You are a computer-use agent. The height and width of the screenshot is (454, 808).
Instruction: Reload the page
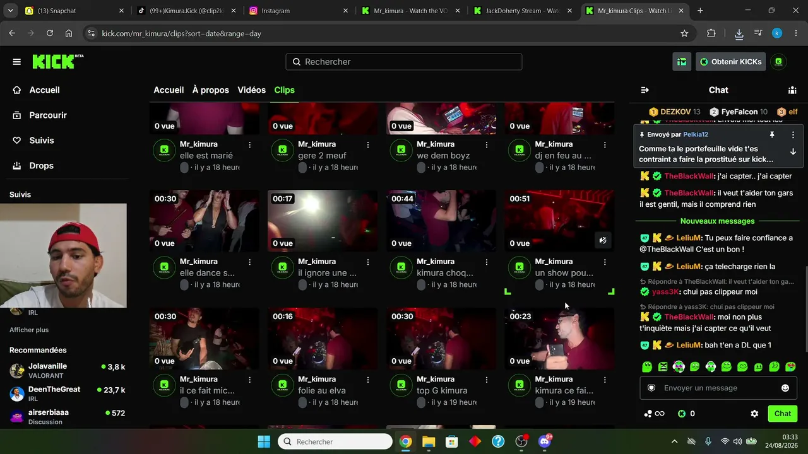pyautogui.click(x=50, y=33)
